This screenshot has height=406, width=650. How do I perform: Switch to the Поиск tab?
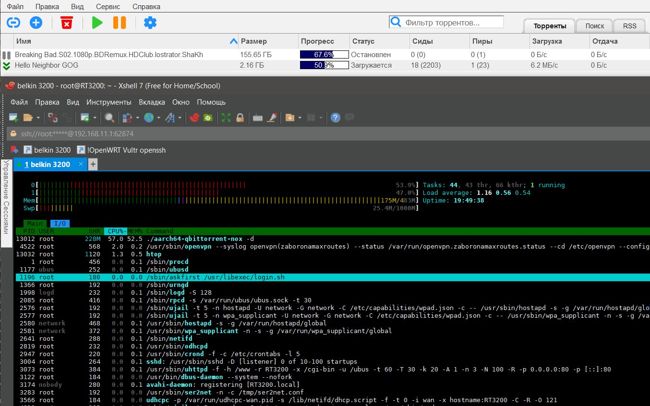point(595,26)
